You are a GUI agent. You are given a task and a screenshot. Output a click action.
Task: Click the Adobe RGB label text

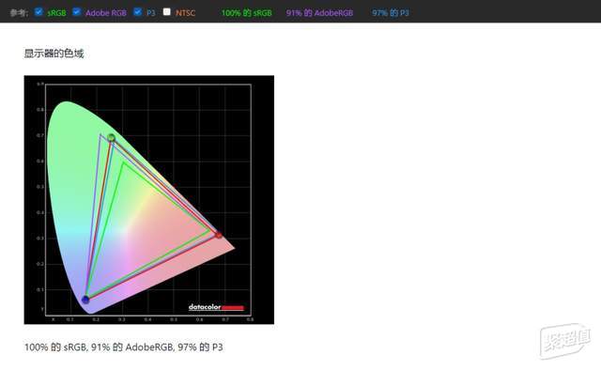click(106, 13)
